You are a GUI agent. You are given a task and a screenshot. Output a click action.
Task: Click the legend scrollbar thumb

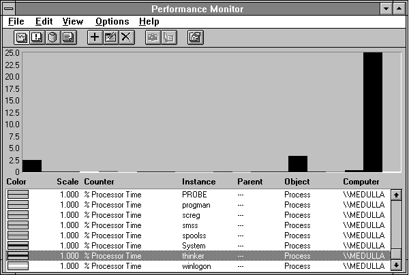396,255
